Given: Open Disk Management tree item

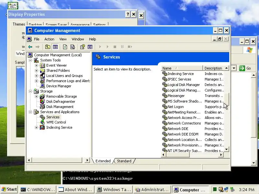Looking at the screenshot, I should pos(60,107).
